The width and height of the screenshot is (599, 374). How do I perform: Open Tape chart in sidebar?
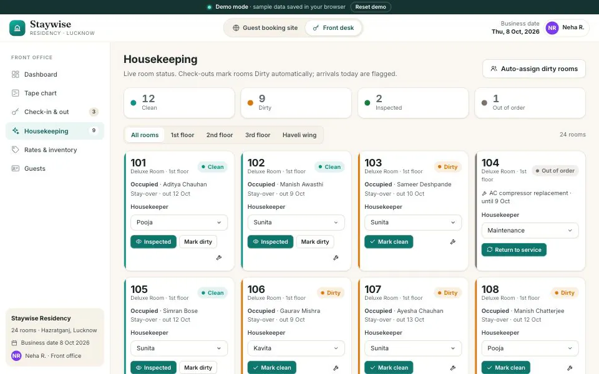point(55,93)
